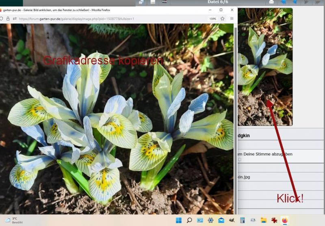Open the site permissions icon beside the lock
The height and width of the screenshot is (226, 325).
point(15,19)
